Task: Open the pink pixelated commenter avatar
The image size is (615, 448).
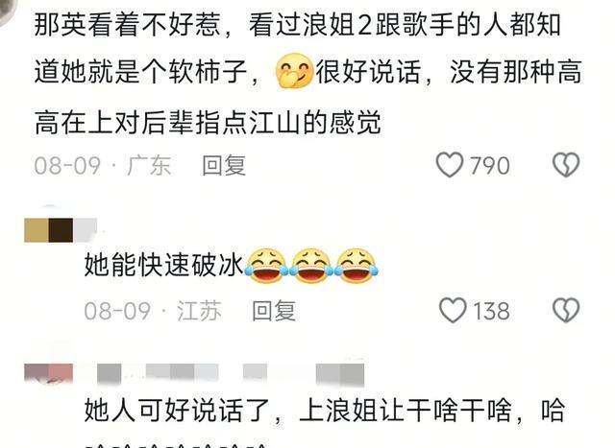Action: coord(49,374)
